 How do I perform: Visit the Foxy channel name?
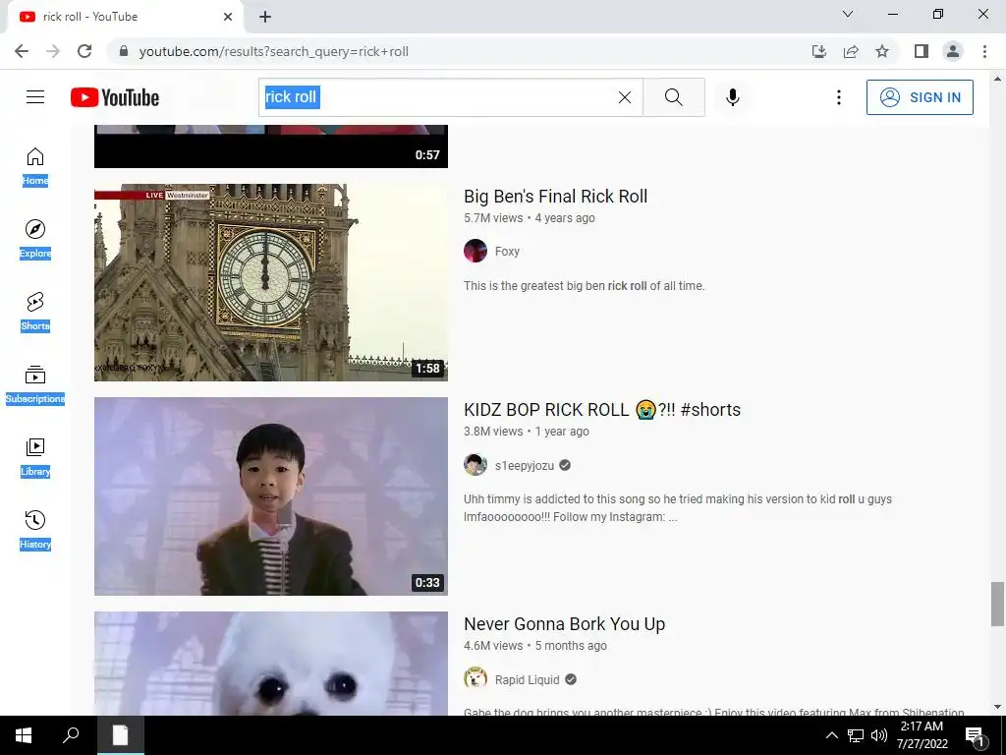coord(507,251)
